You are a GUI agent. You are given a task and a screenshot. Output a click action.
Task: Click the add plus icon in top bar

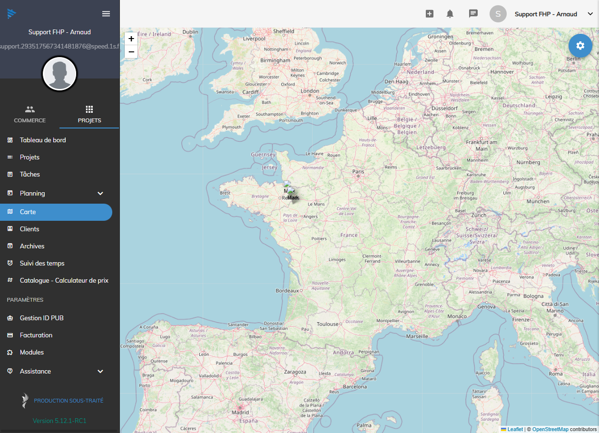(429, 14)
